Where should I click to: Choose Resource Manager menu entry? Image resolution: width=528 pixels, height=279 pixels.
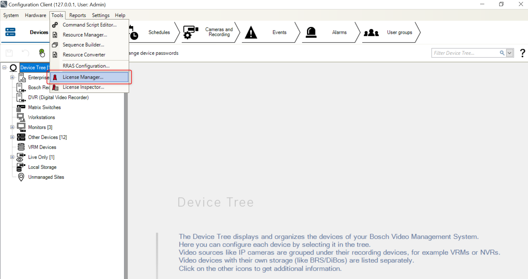pyautogui.click(x=90, y=35)
